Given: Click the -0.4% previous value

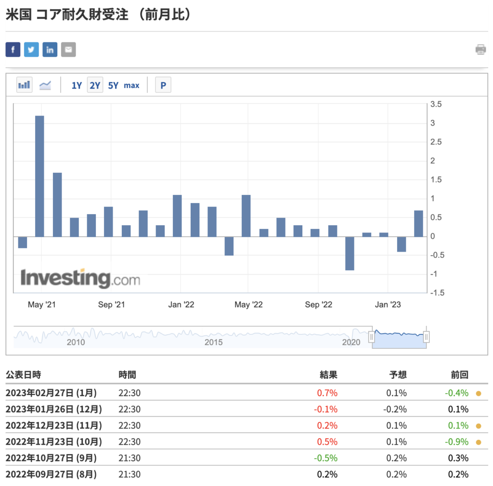Looking at the screenshot, I should coord(456,393).
